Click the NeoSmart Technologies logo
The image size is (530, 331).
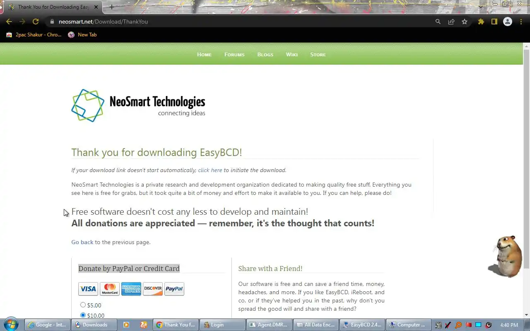(138, 106)
